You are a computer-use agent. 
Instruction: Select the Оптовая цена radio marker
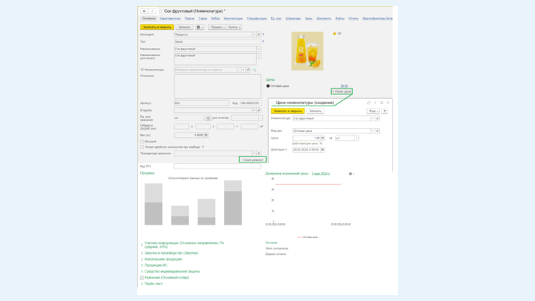(268, 86)
